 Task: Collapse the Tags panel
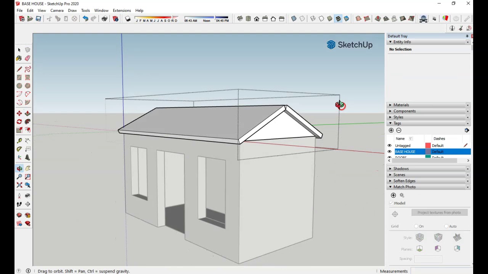390,123
